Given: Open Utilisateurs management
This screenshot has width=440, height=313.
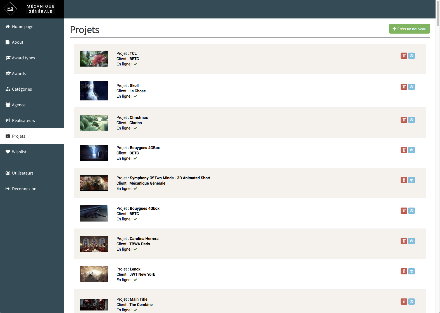Looking at the screenshot, I should (x=32, y=173).
